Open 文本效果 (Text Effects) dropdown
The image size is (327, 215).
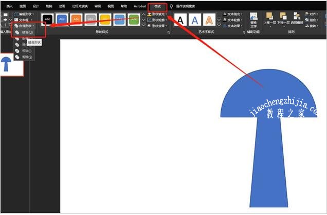232,26
